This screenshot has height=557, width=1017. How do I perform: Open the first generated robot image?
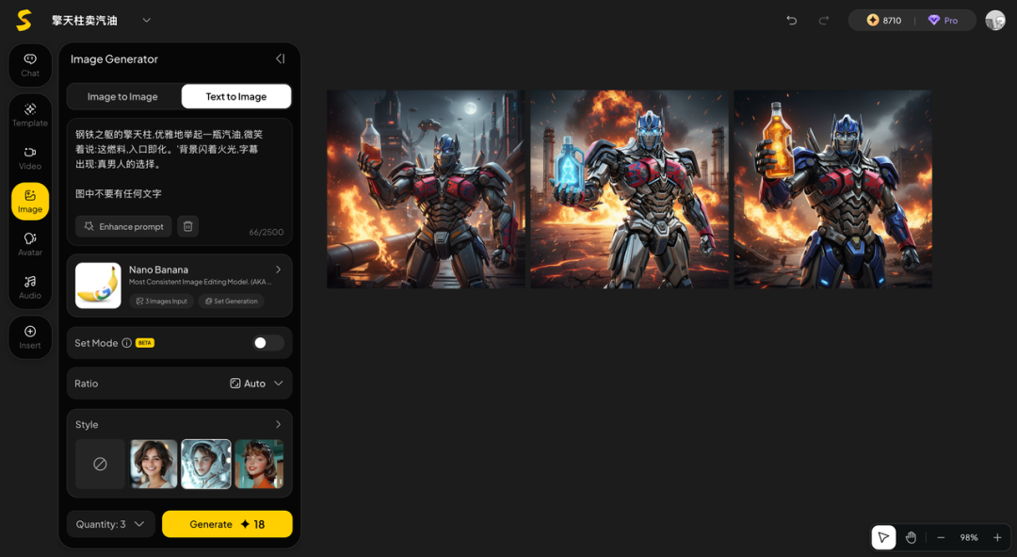click(x=426, y=189)
